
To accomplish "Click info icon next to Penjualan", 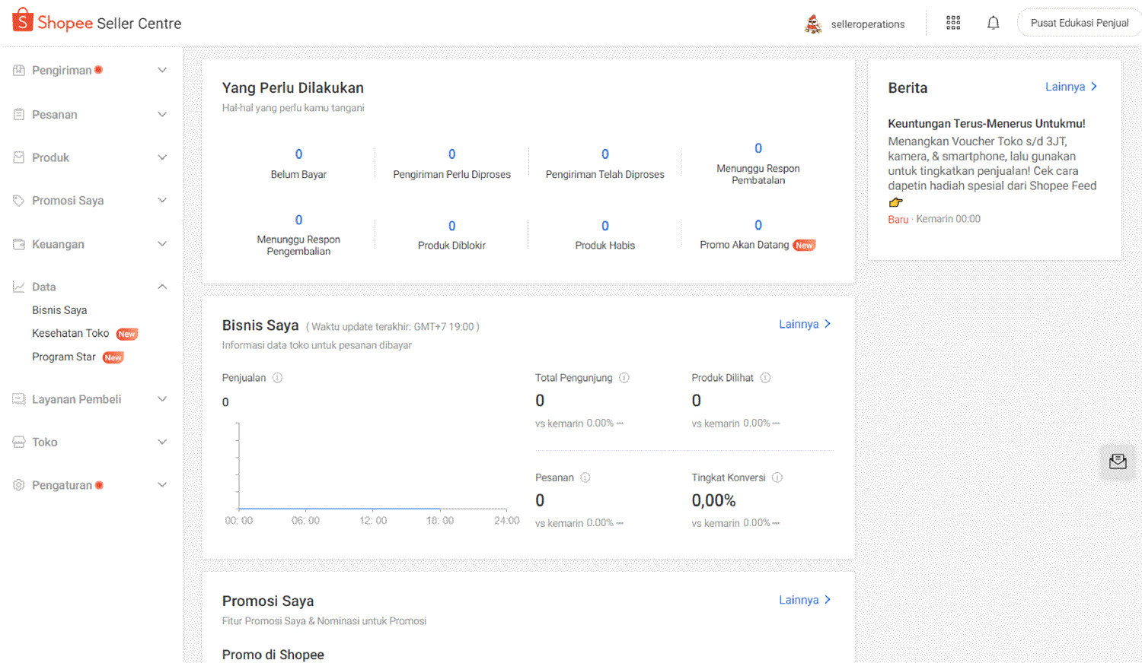I will (278, 378).
